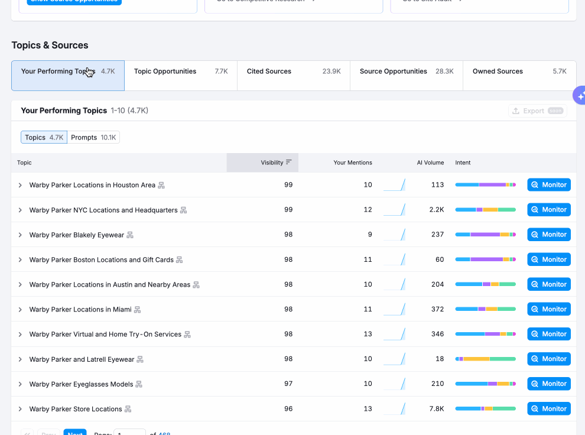The width and height of the screenshot is (585, 435).
Task: Select the Topics 4.7K toggle
Action: (44, 138)
